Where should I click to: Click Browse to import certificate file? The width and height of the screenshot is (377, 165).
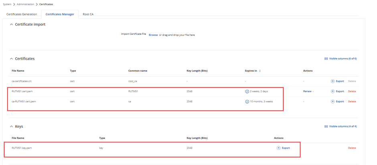[153, 35]
